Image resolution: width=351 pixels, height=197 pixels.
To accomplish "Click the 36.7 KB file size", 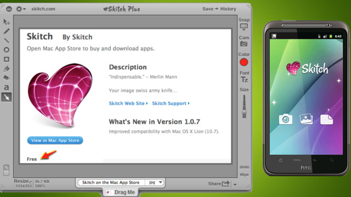I will pyautogui.click(x=42, y=181).
